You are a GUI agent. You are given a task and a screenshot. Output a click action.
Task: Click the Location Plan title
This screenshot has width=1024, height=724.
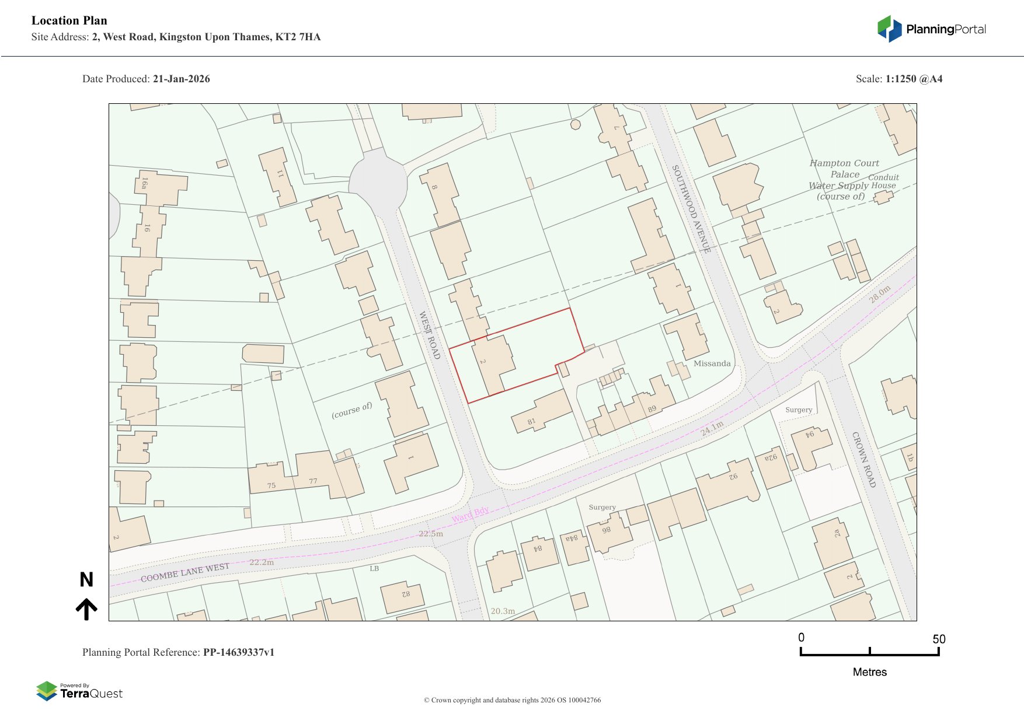tap(69, 20)
